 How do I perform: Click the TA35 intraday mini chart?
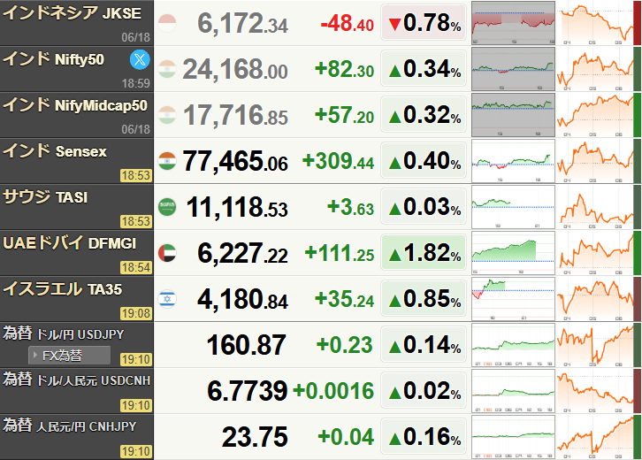(x=513, y=299)
